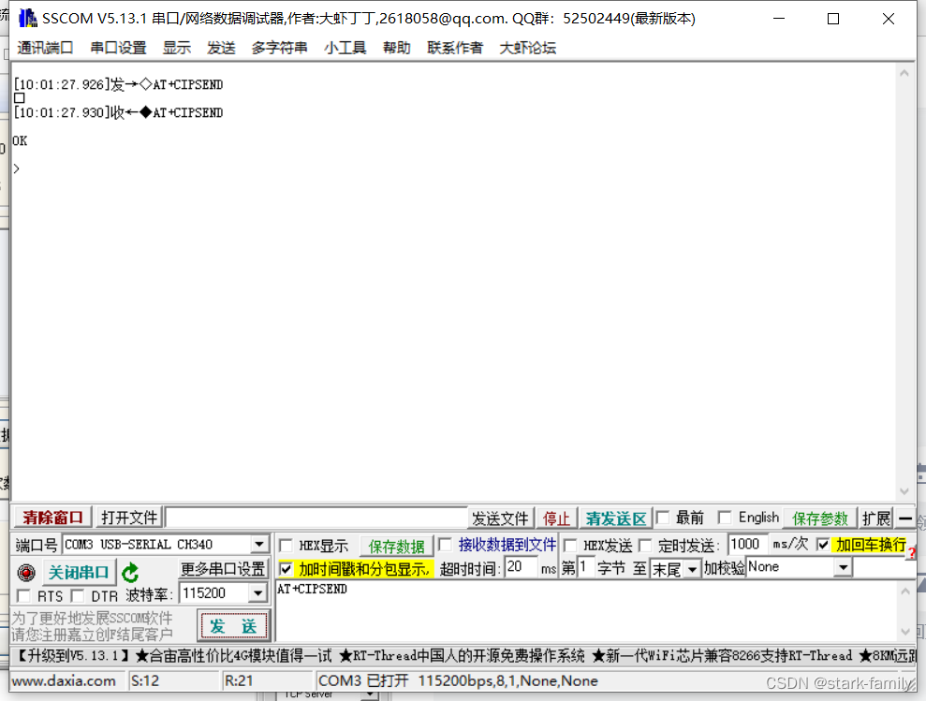Click the round port status indicator icon

tap(25, 572)
